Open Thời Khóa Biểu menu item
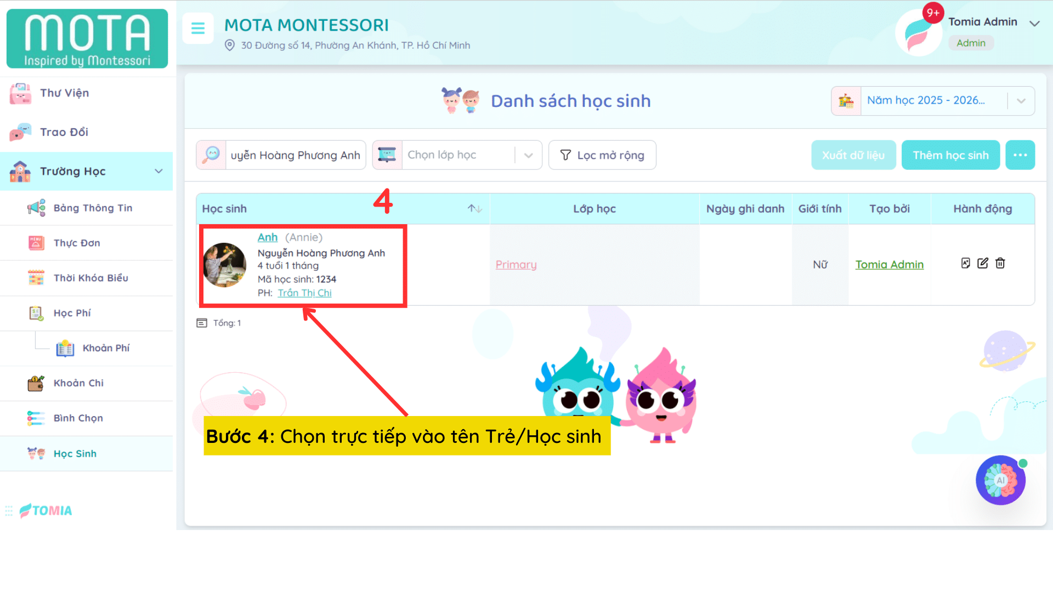This screenshot has height=592, width=1053. [x=90, y=278]
